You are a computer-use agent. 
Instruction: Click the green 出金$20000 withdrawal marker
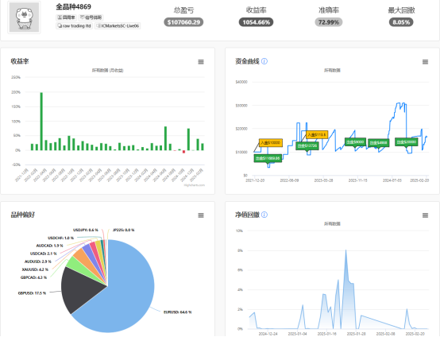coord(406,141)
